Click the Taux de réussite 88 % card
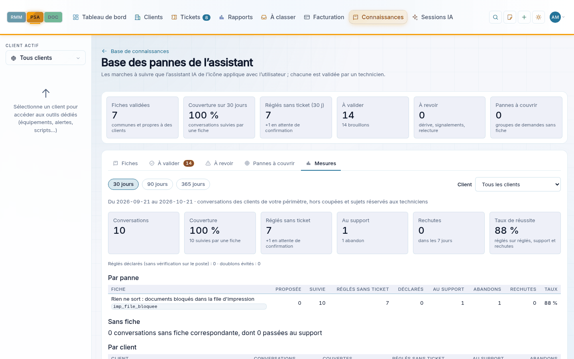 pyautogui.click(x=525, y=233)
